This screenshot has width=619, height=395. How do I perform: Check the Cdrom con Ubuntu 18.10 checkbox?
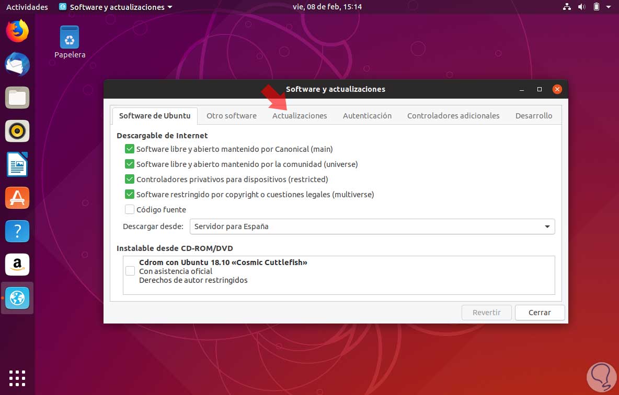pos(130,271)
